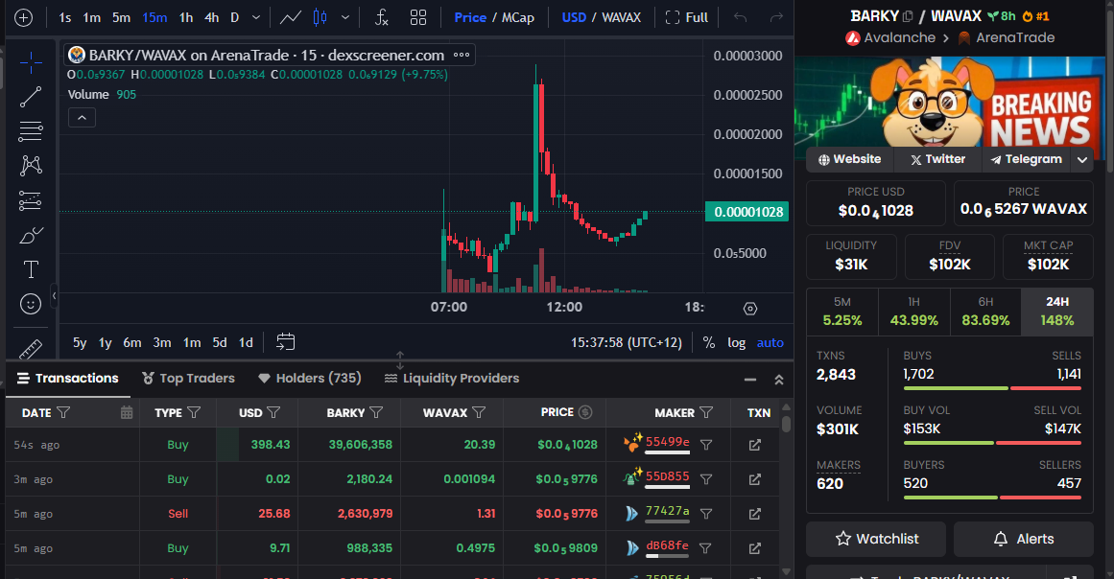This screenshot has width=1114, height=579.
Task: Open the Holders (735) tab
Action: tap(309, 379)
